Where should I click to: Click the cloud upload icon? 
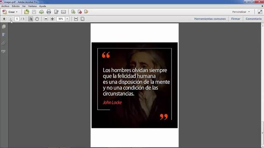point(41,12)
